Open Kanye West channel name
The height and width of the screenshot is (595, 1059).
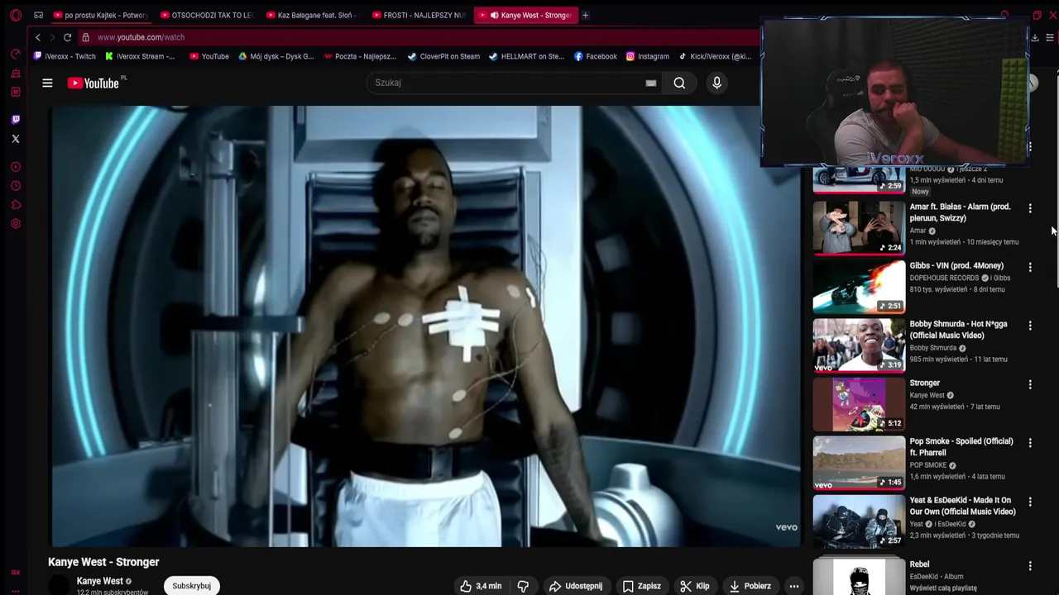[99, 581]
